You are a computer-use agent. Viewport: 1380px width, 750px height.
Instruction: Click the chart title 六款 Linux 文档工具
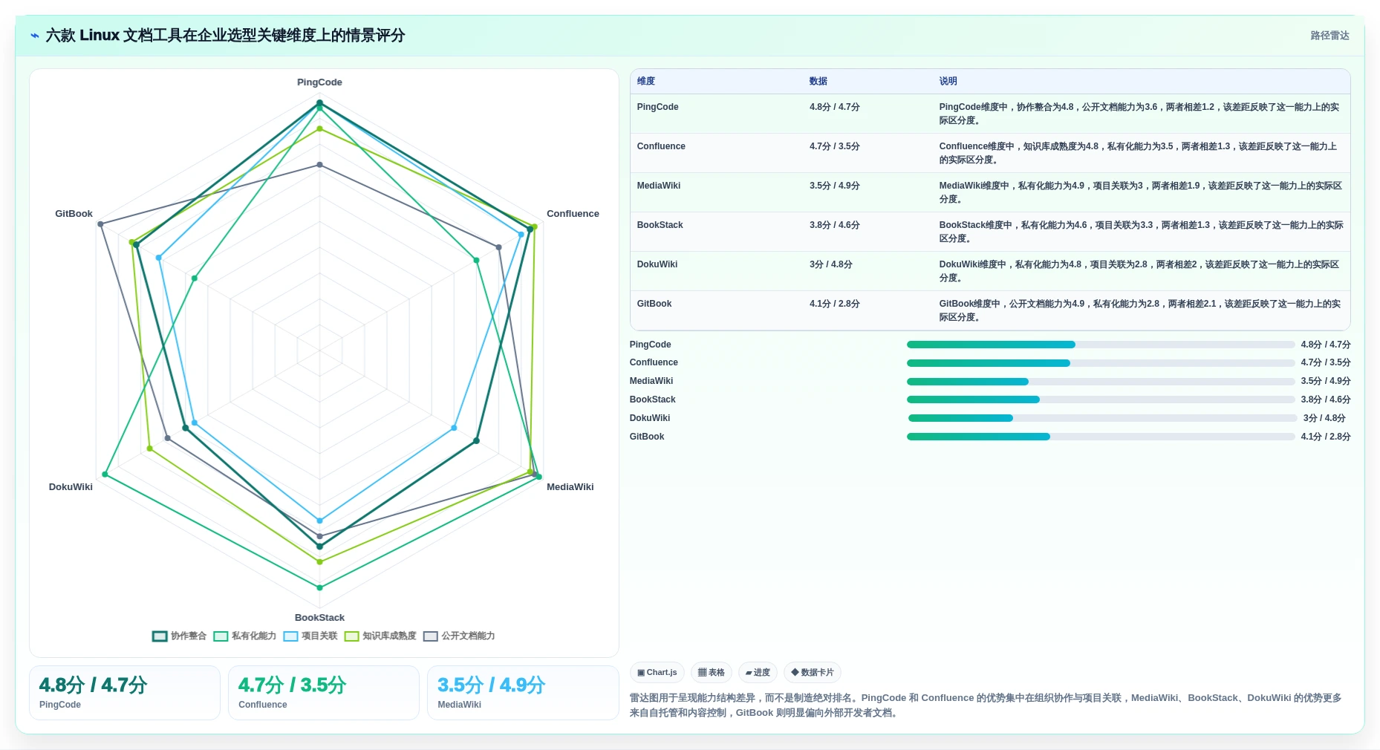[225, 36]
